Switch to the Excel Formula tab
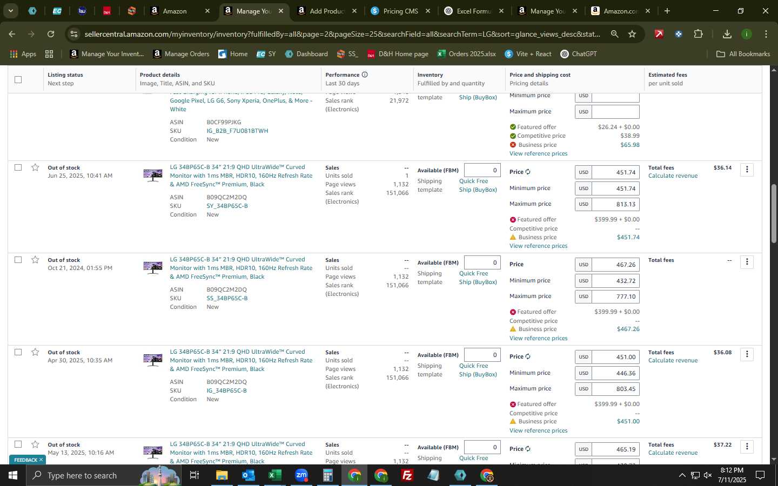 (x=474, y=11)
